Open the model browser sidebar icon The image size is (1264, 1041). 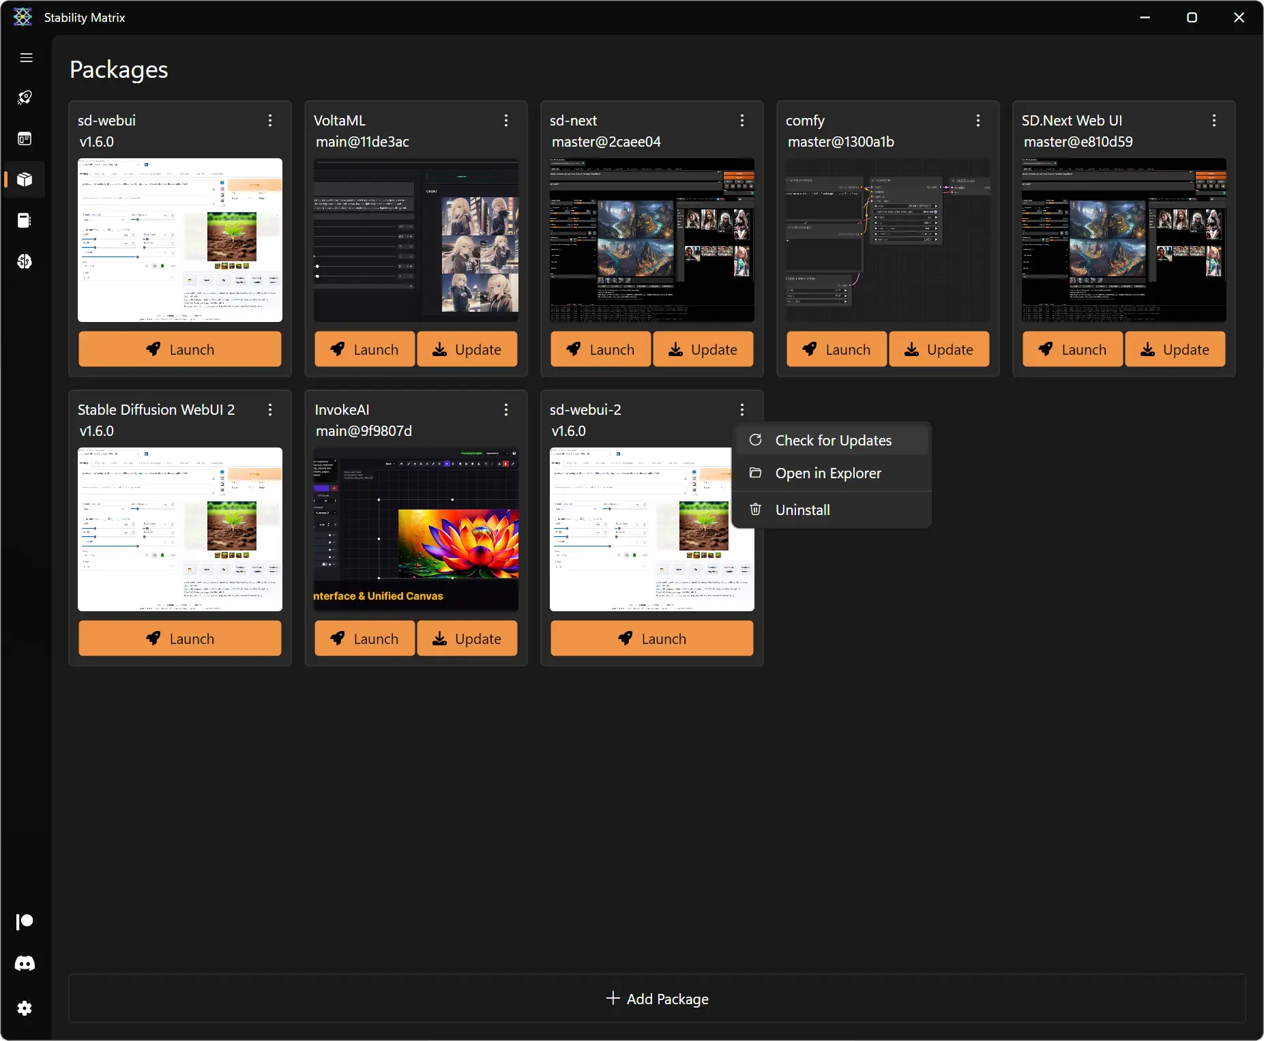(25, 261)
